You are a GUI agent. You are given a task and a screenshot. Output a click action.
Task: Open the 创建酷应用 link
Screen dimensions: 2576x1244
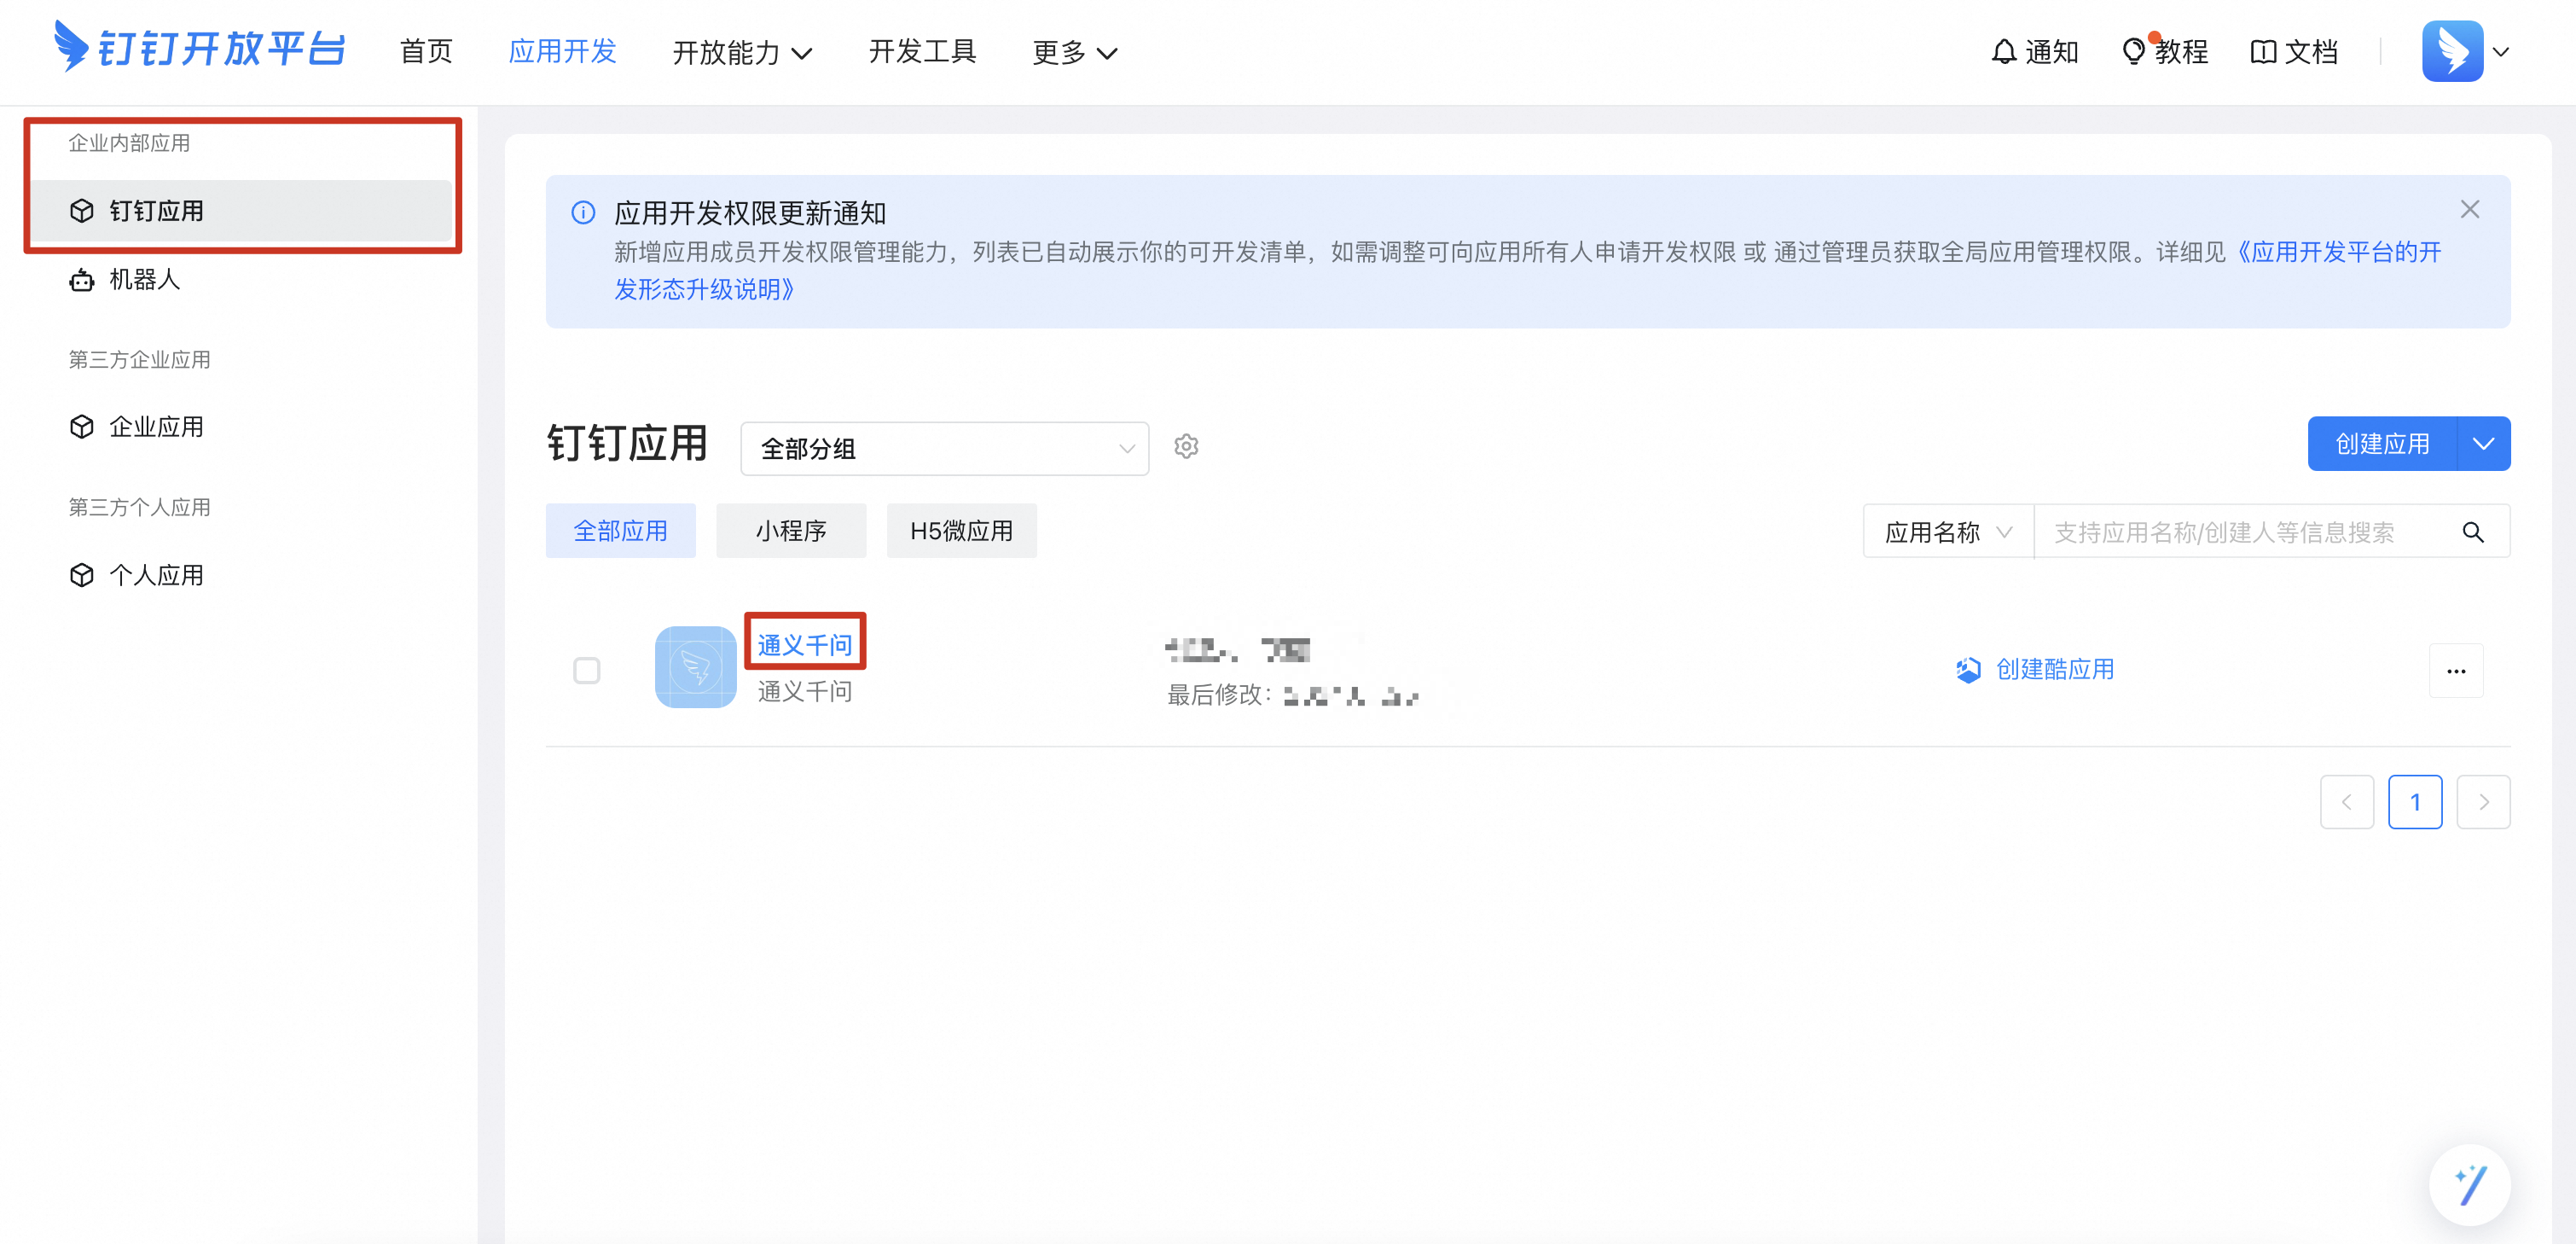[x=2053, y=670]
